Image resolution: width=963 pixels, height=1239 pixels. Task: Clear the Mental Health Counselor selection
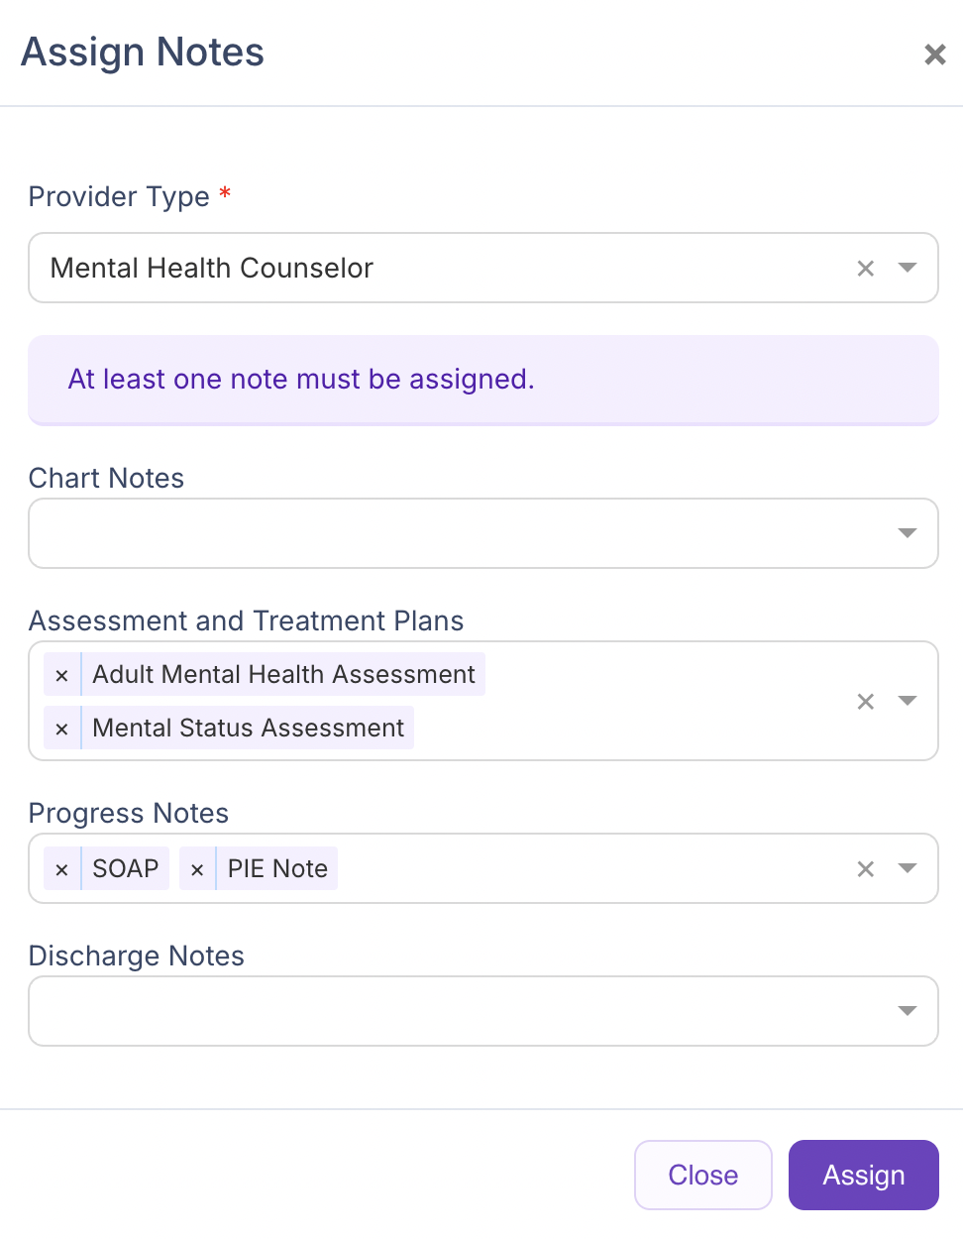pyautogui.click(x=865, y=268)
